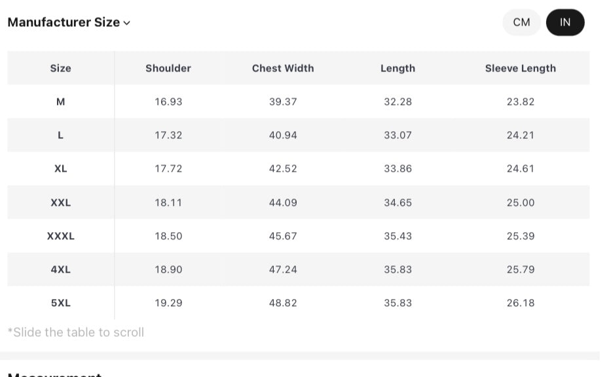The height and width of the screenshot is (377, 611).
Task: Select the 4XL size row label
Action: tap(60, 269)
